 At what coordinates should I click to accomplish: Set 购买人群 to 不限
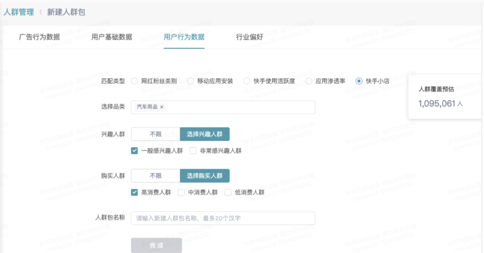pos(156,176)
